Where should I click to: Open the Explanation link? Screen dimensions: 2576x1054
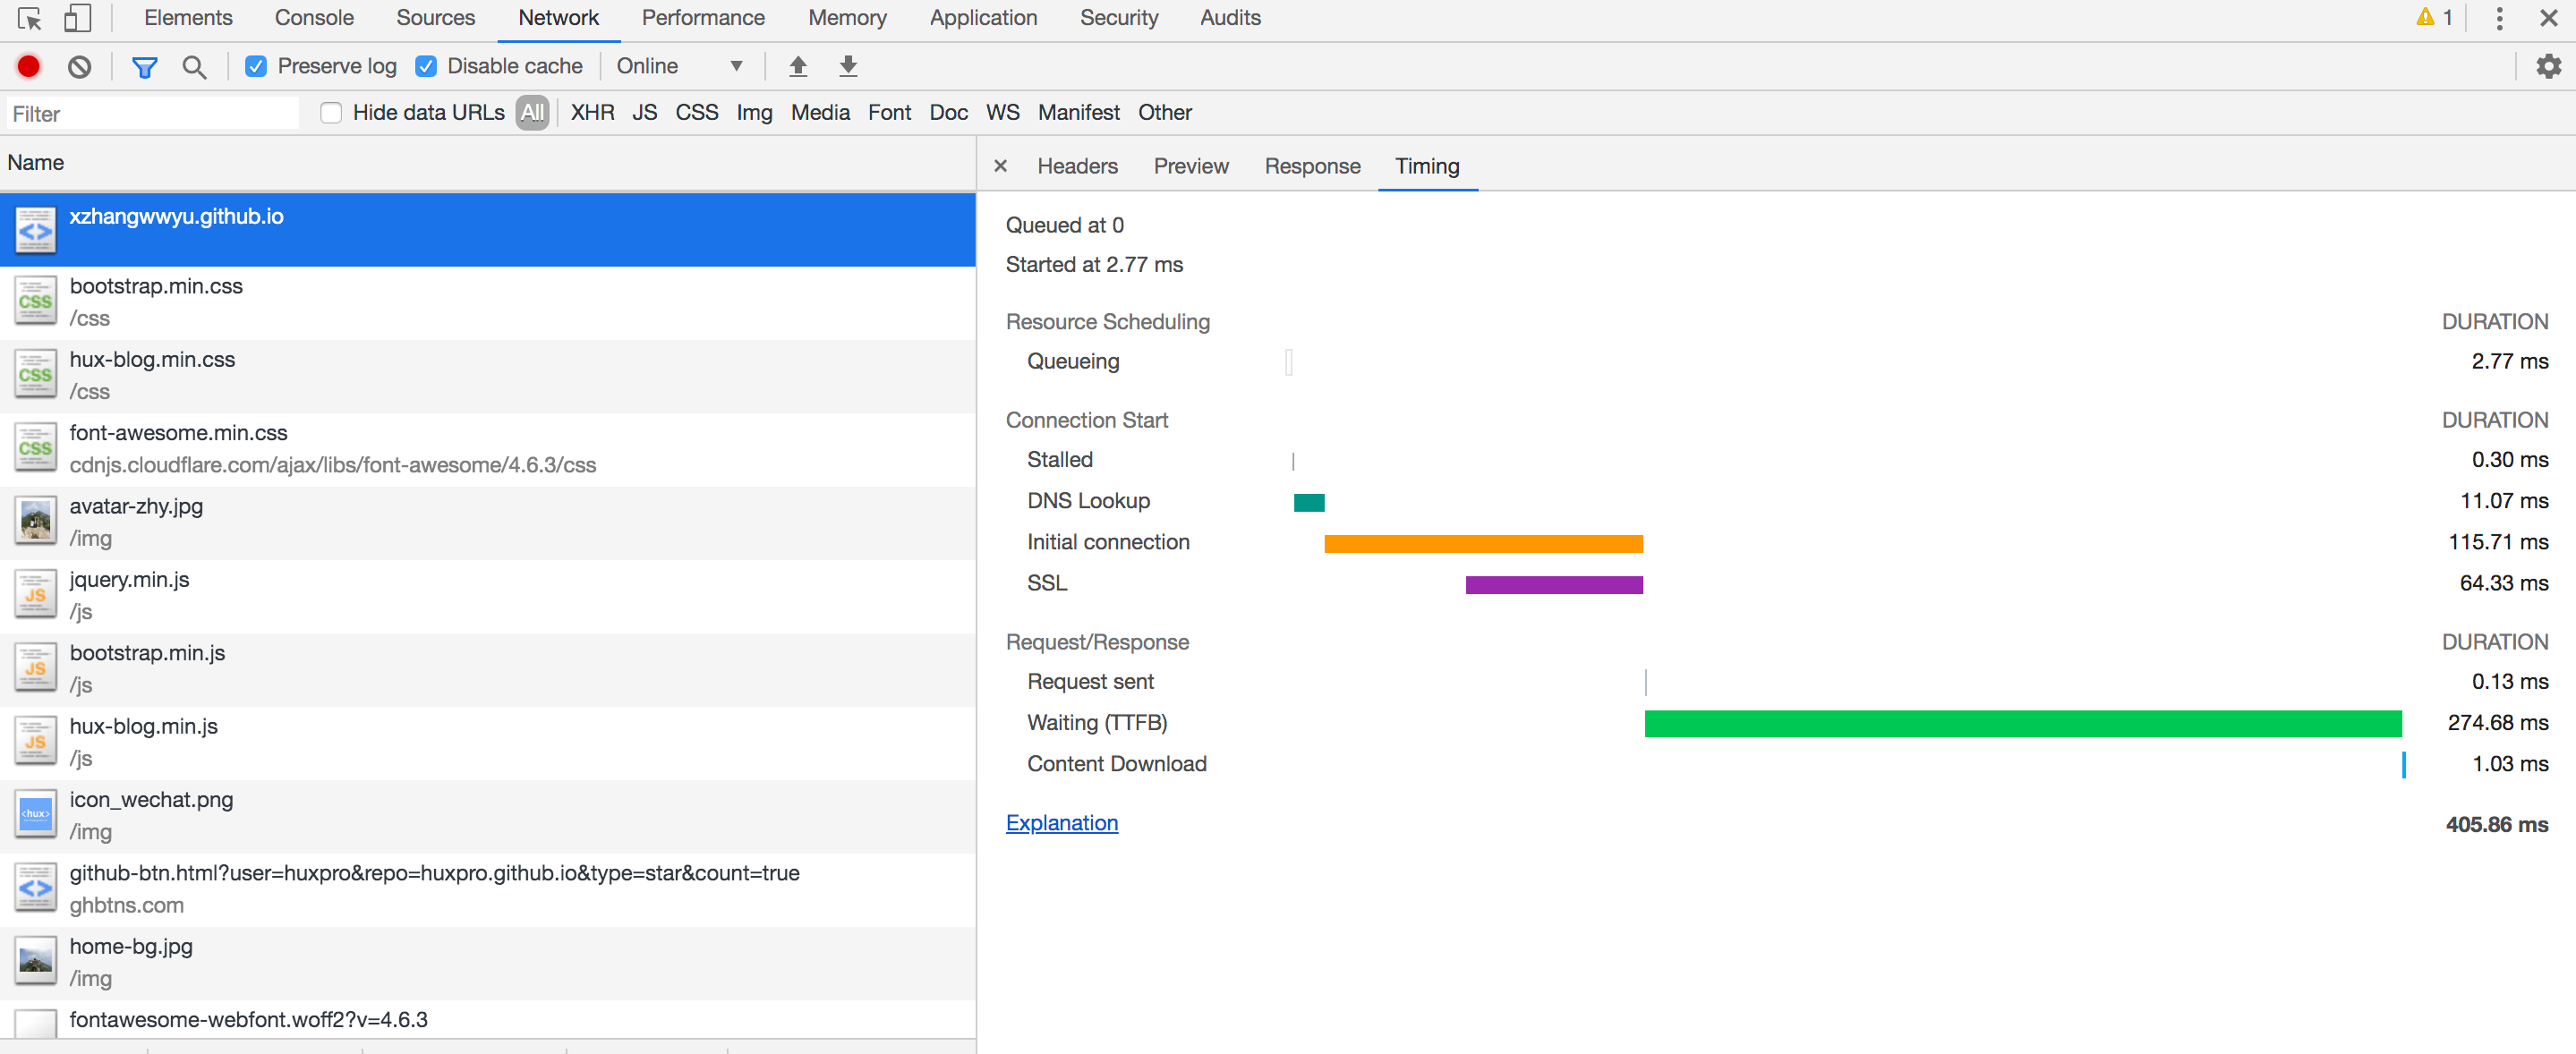coord(1061,822)
